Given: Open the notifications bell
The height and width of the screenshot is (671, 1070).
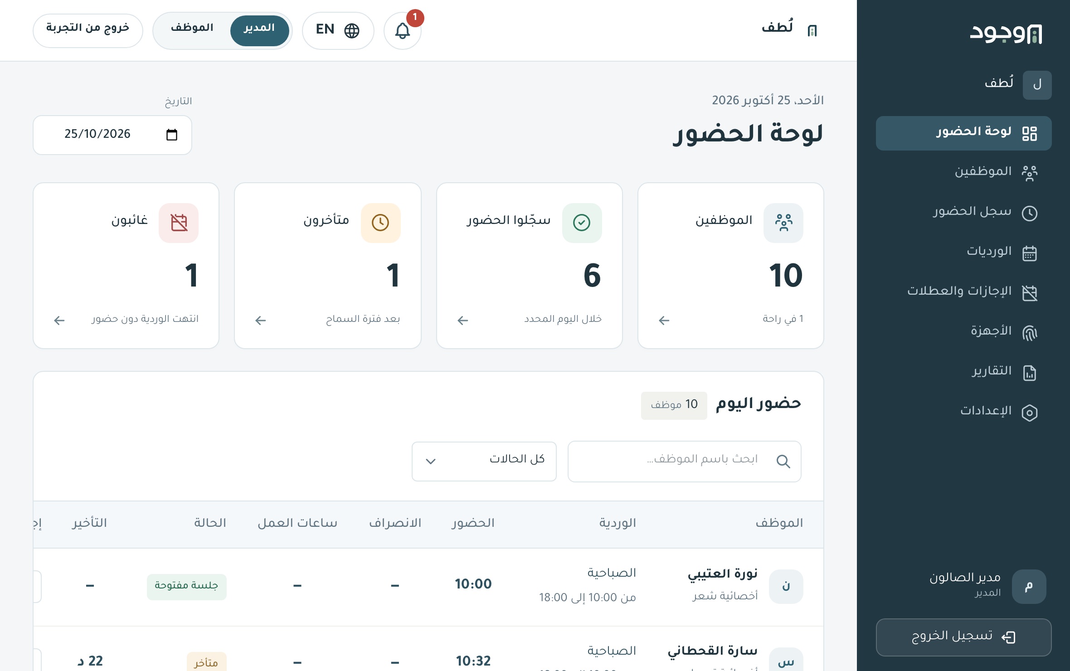Looking at the screenshot, I should (402, 31).
